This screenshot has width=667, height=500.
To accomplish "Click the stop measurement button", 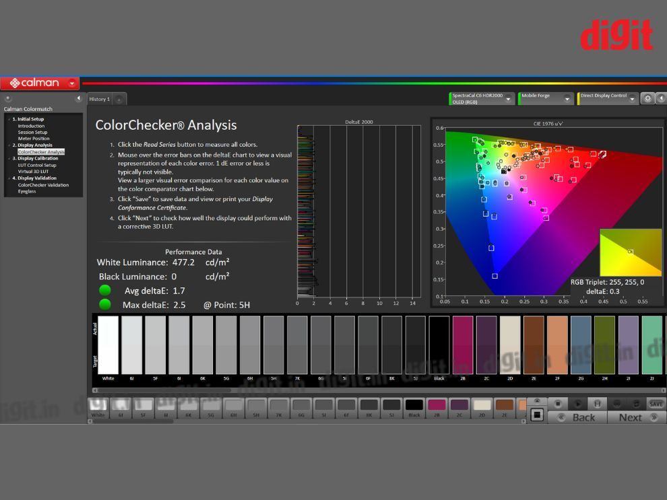I will [x=558, y=404].
